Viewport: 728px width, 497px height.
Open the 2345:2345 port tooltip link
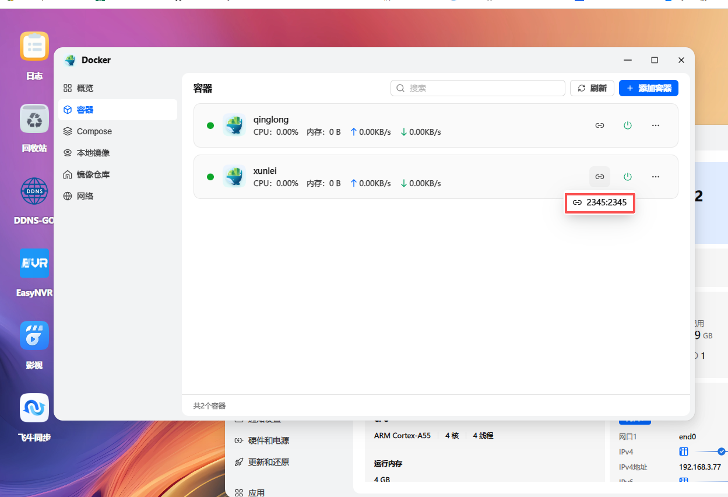600,202
